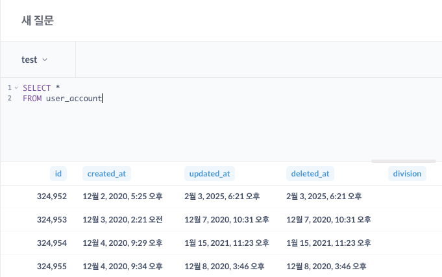Select the division column header
Screen dimensions: 442x277
coord(408,173)
